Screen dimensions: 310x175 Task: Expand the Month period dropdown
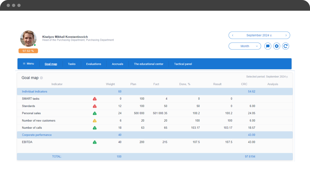pyautogui.click(x=245, y=46)
